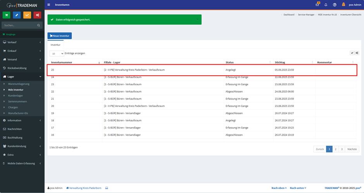The image size is (364, 193).
Task: Select inventory row number 22
Action: click(x=203, y=91)
